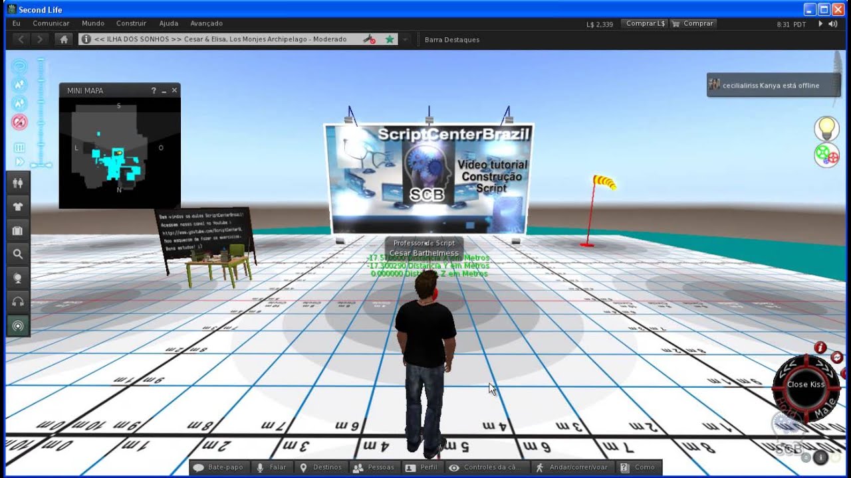Click the second blue round HUD icon

(x=19, y=85)
